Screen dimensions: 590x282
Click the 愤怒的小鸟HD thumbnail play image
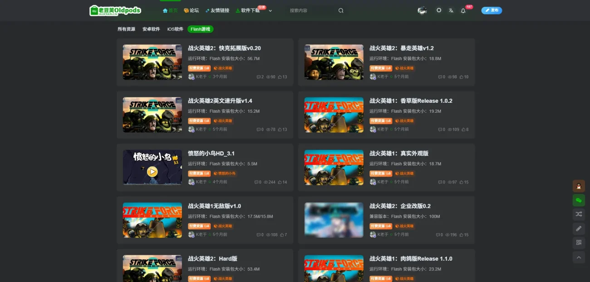pyautogui.click(x=152, y=167)
